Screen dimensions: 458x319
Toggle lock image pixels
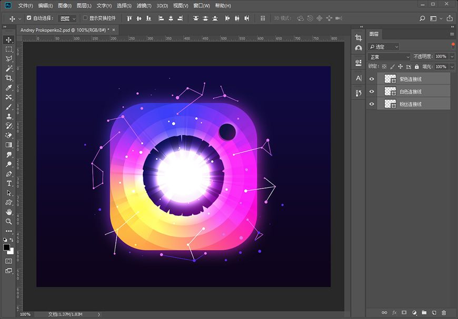tap(392, 67)
